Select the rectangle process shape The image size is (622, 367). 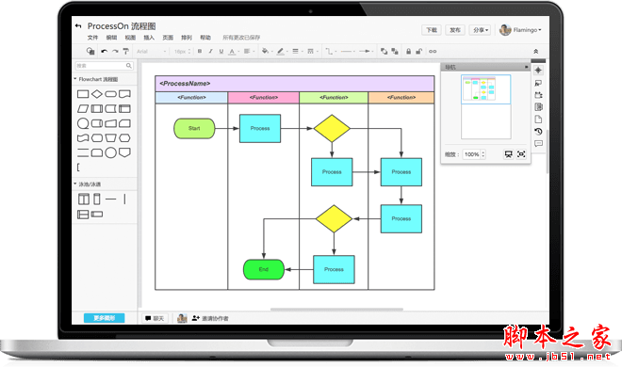tap(83, 94)
